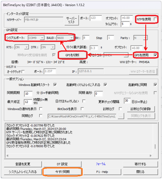Open F1 - Help
162x179 pixels.
[x=102, y=172]
